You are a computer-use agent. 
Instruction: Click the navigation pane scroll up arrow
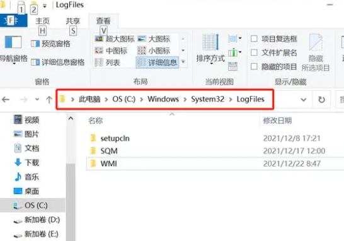71,119
